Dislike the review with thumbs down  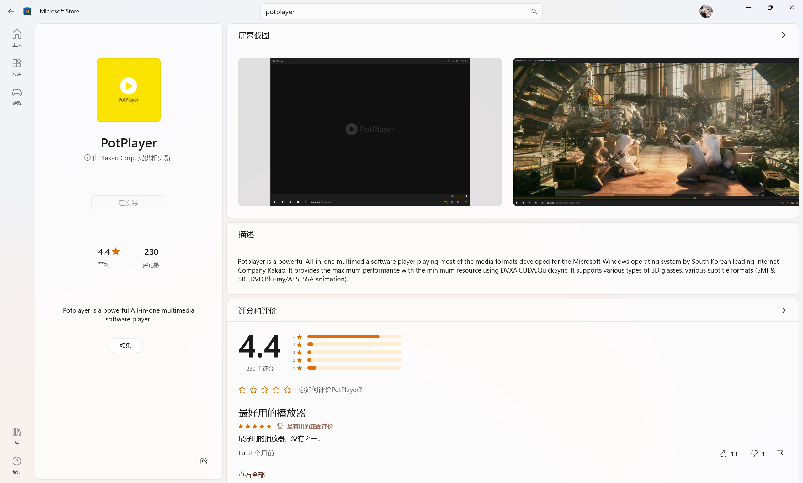754,454
